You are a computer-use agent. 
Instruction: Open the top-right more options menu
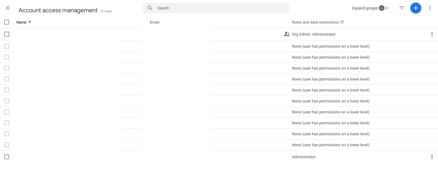tap(430, 8)
